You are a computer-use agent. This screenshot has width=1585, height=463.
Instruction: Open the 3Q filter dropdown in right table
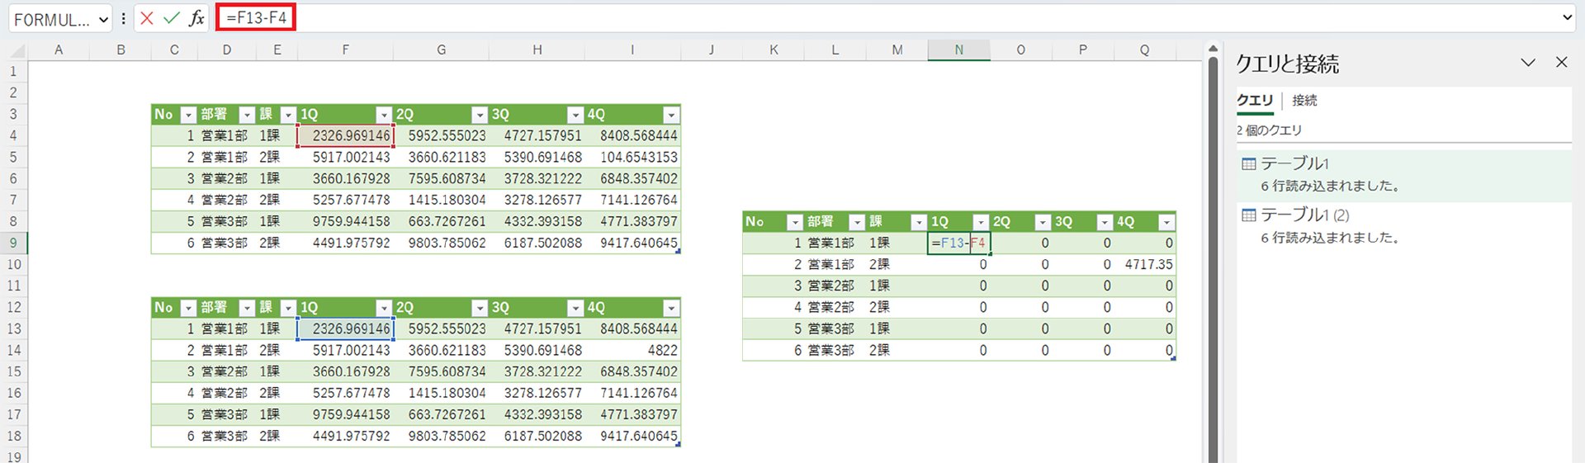pos(1105,222)
